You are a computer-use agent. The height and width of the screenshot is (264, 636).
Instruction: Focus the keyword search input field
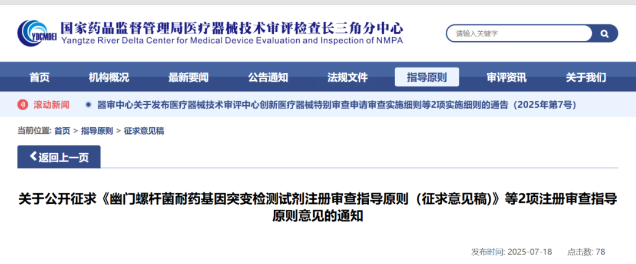(519, 34)
